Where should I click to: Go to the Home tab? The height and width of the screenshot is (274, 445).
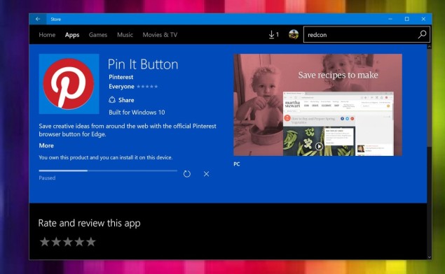(47, 35)
